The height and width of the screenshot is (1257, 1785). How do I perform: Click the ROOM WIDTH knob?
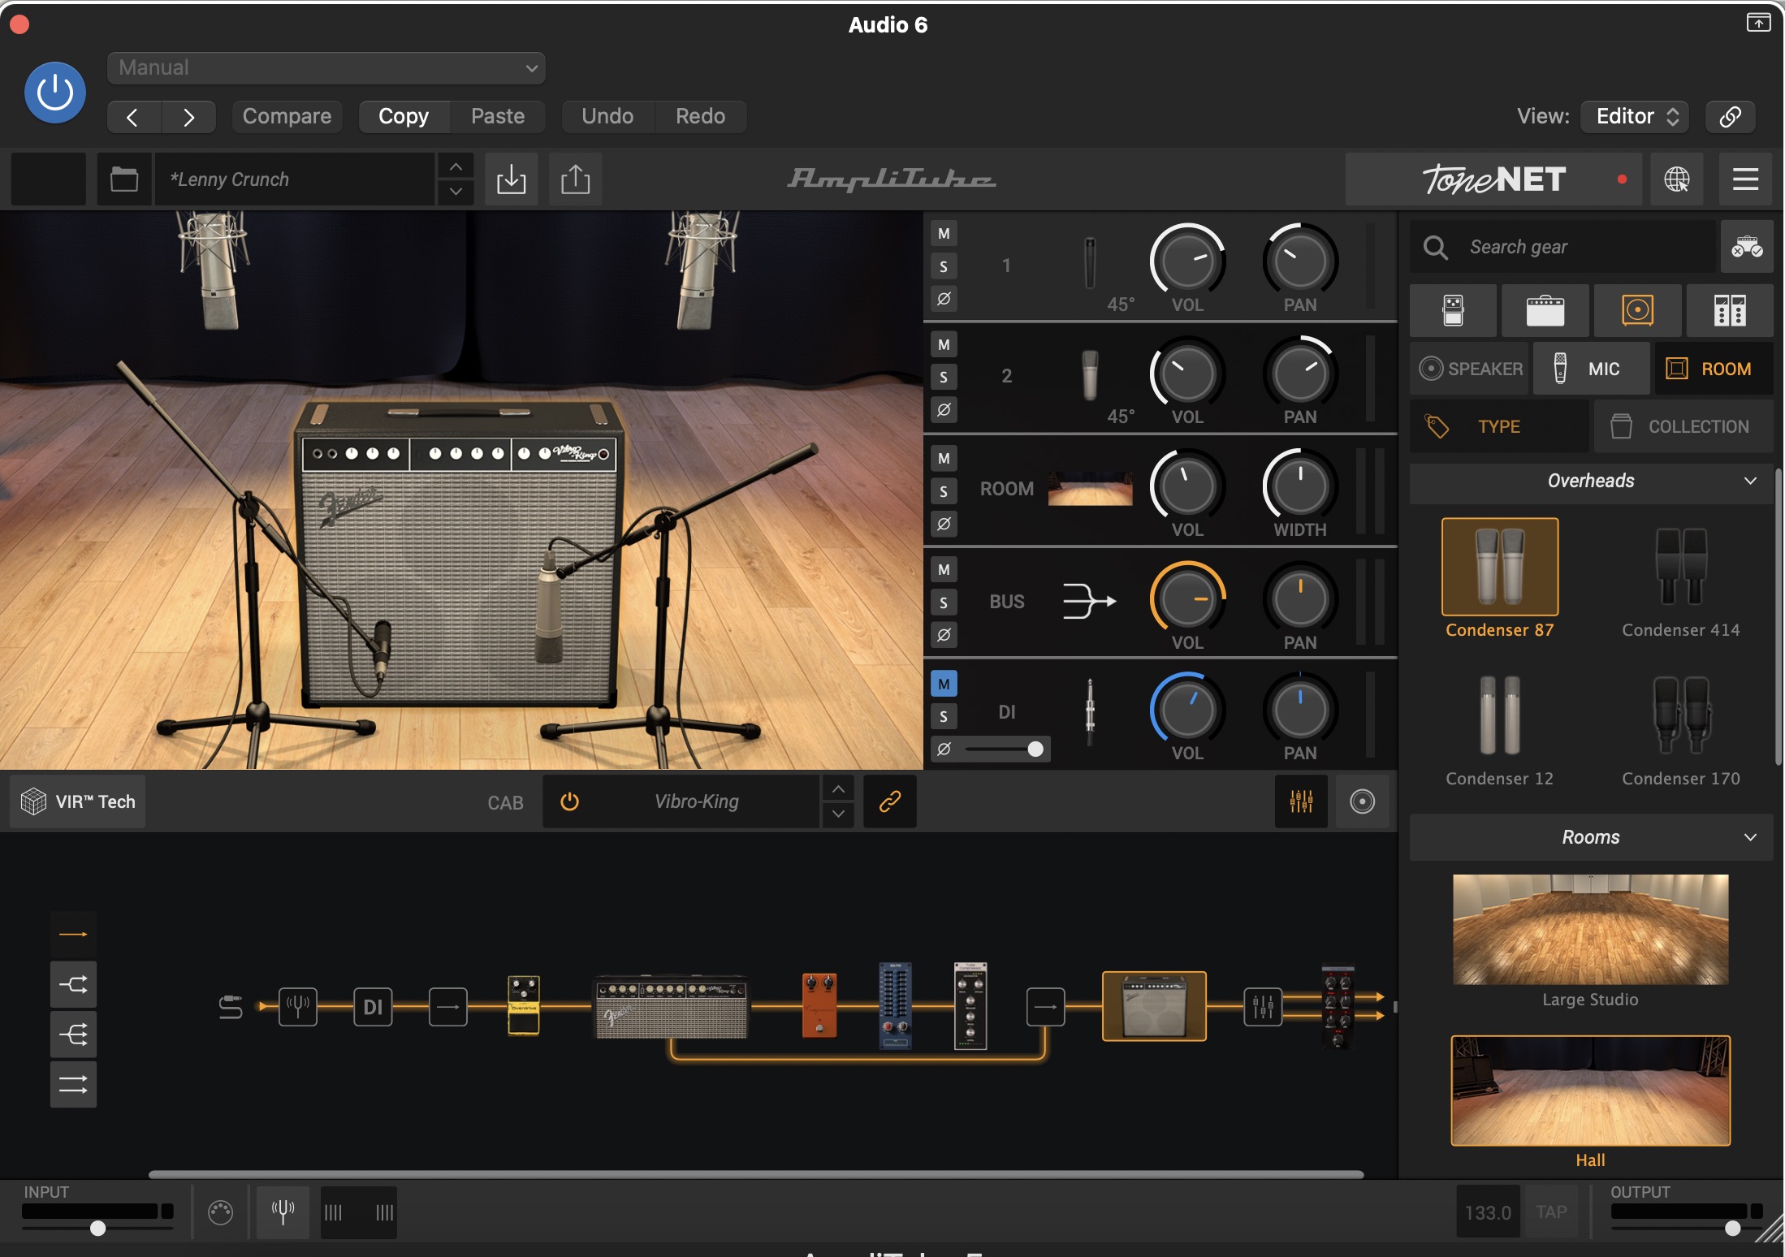point(1300,486)
